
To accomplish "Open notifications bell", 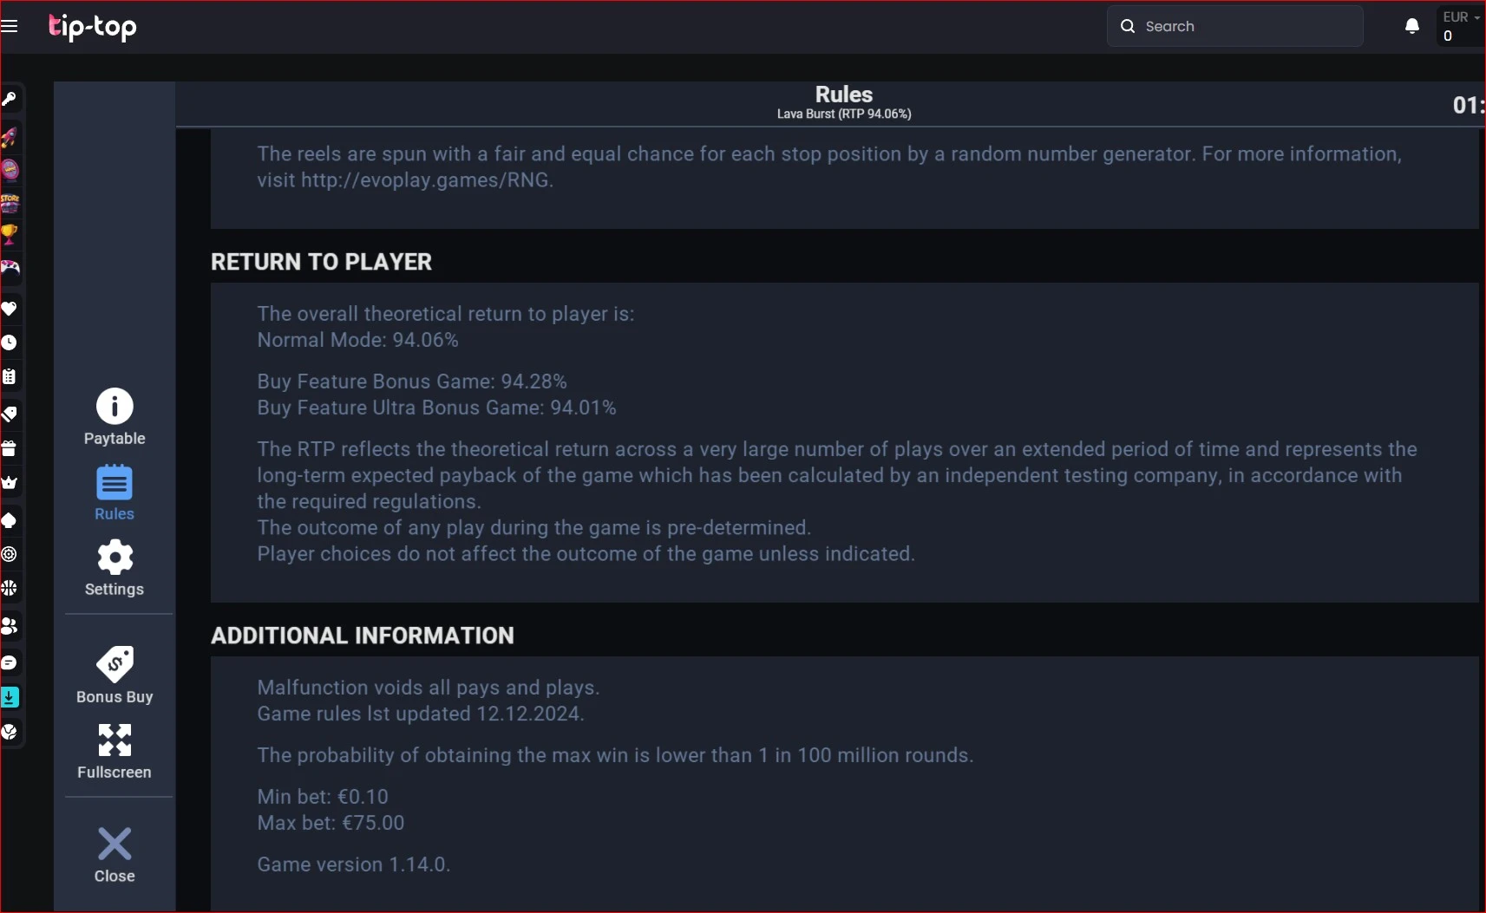I will coord(1411,26).
